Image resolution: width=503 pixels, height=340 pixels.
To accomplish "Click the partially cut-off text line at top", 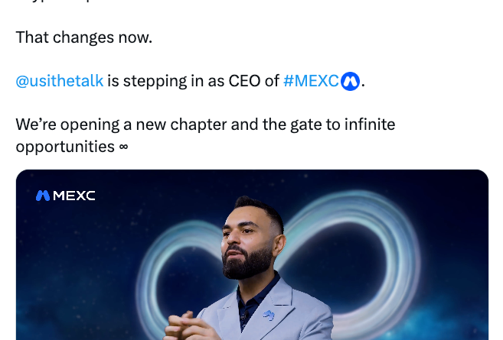I will coord(61,3).
